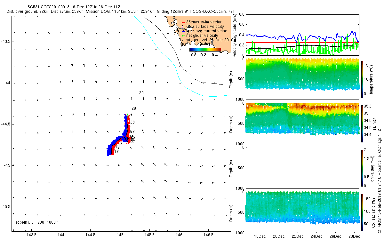Click the red horizontal line in the velocity plot
The width and height of the screenshot is (384, 240).
(302, 42)
